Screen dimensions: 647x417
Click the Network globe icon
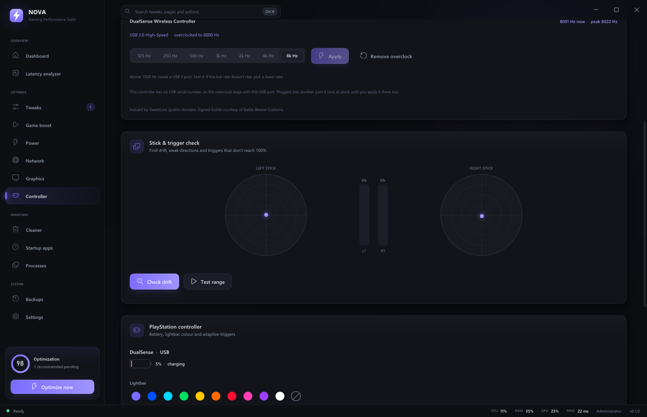(16, 160)
